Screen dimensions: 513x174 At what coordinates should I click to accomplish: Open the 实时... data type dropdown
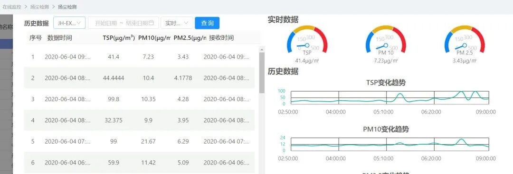tap(177, 23)
